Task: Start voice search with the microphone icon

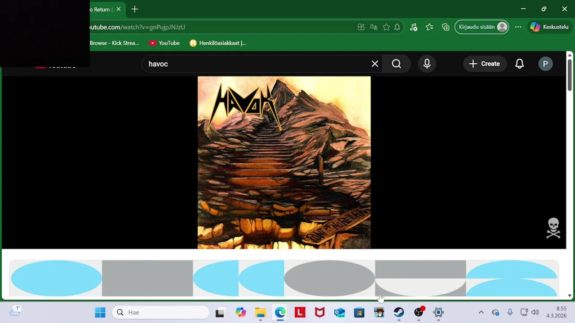Action: coord(427,64)
